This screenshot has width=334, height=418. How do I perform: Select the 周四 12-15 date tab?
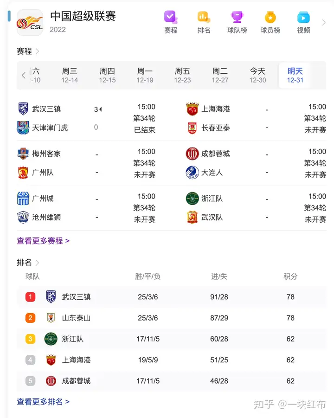click(107, 76)
